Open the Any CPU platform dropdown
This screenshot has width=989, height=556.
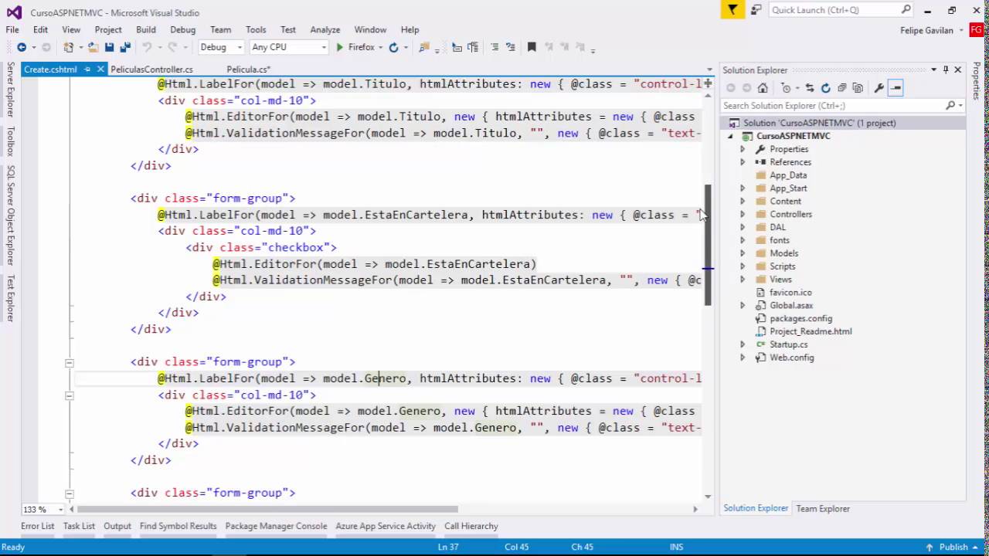[324, 47]
